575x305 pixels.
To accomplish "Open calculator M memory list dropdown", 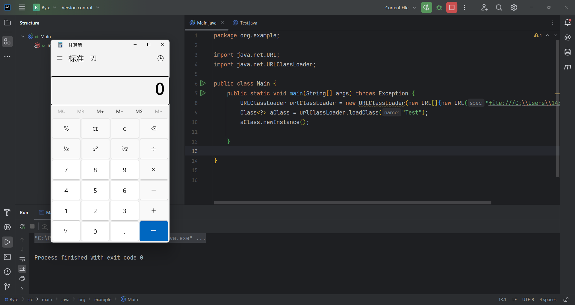I will click(159, 111).
